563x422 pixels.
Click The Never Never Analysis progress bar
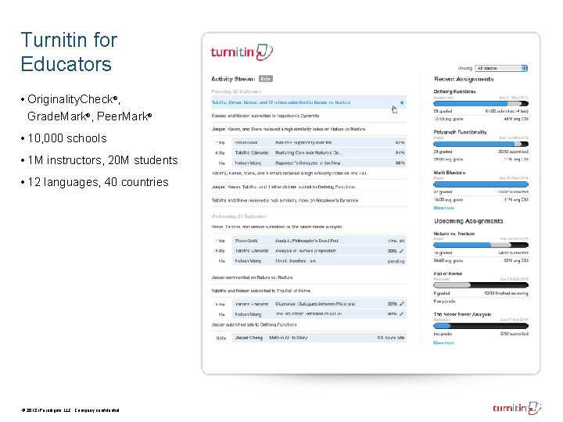[481, 326]
